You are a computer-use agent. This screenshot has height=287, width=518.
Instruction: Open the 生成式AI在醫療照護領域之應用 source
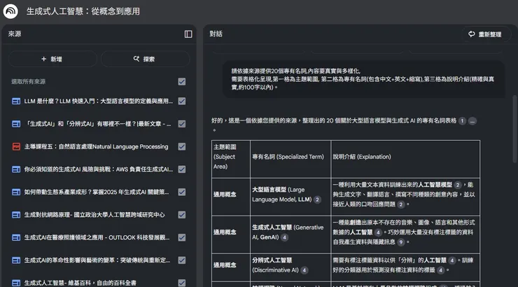pyautogui.click(x=97, y=237)
